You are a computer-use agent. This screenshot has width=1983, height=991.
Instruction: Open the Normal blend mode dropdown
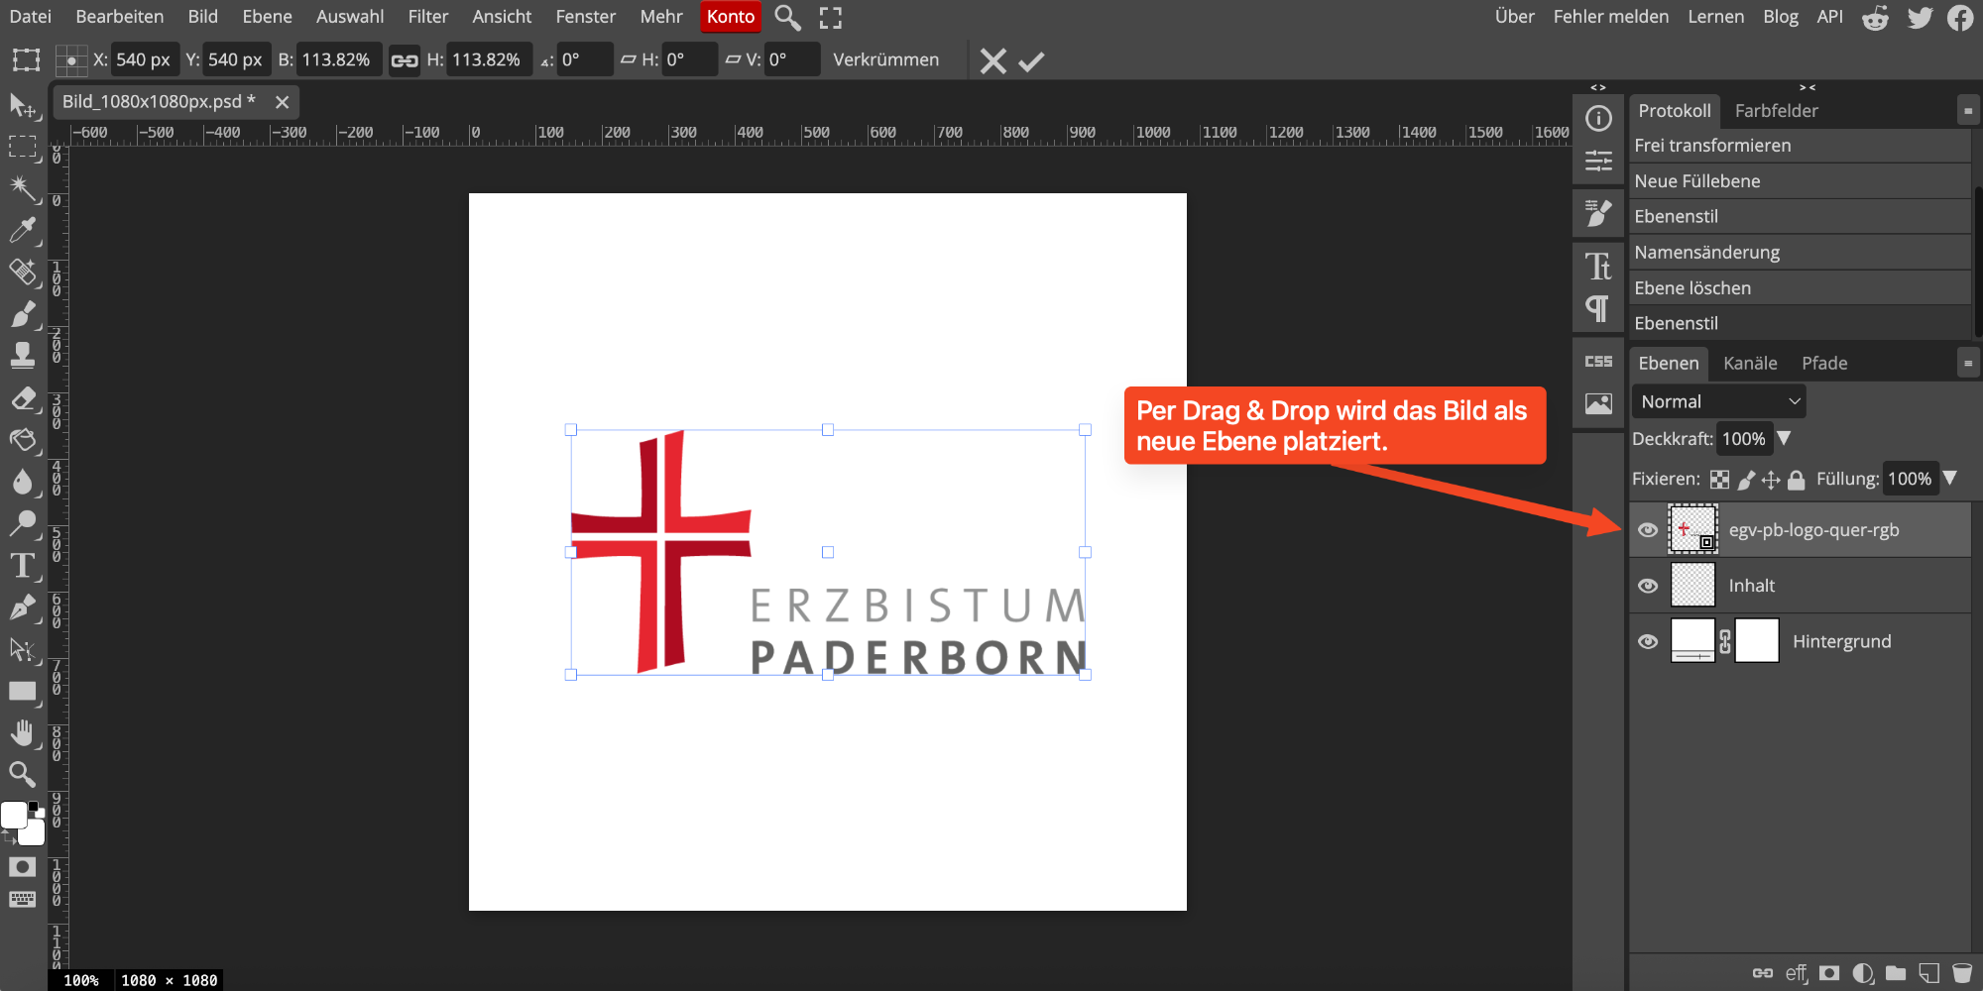click(x=1718, y=401)
